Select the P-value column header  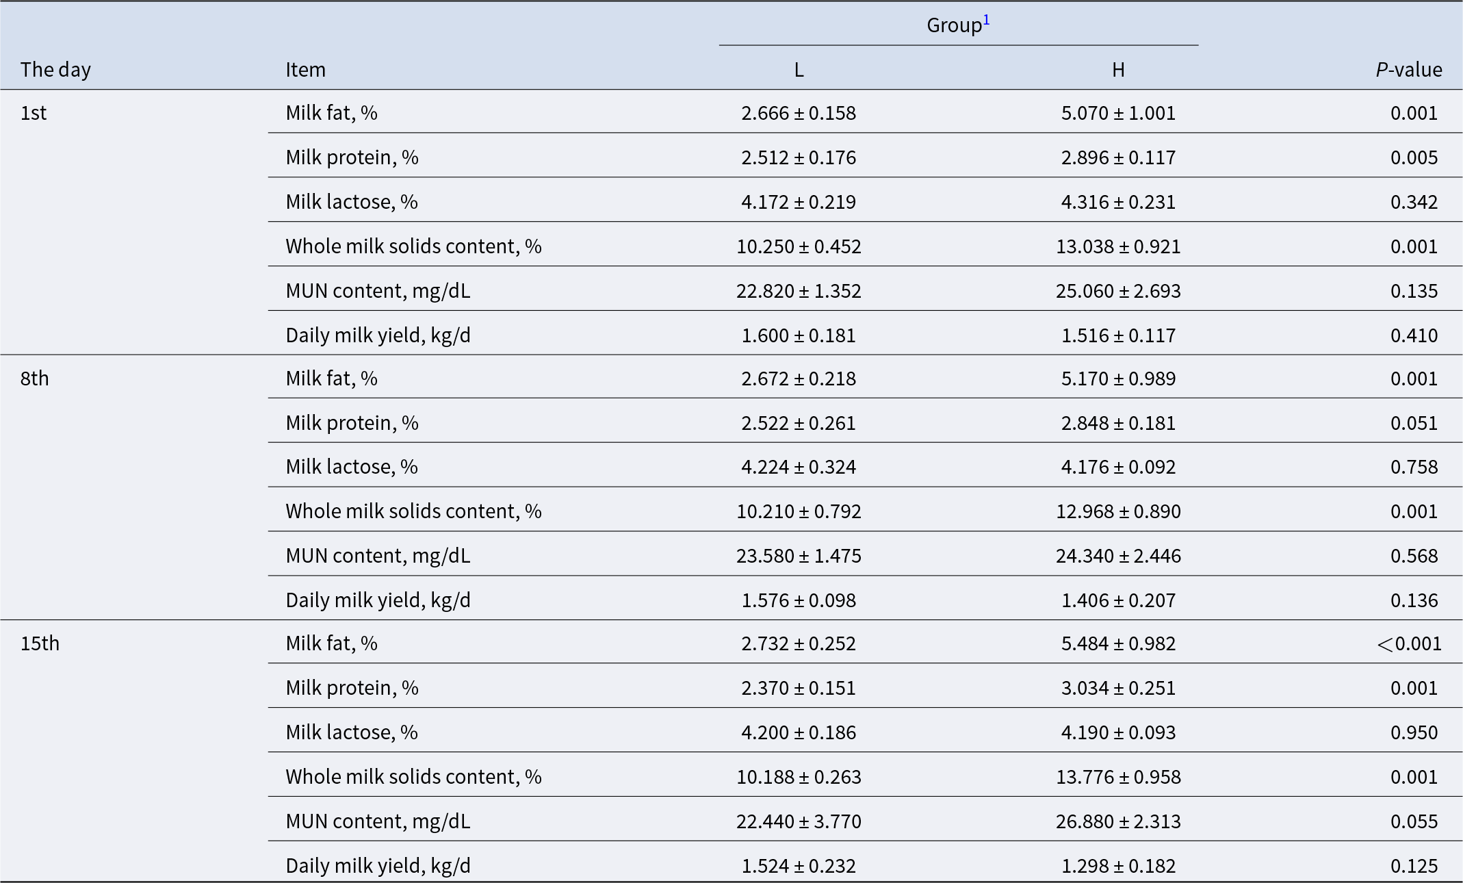(1409, 69)
